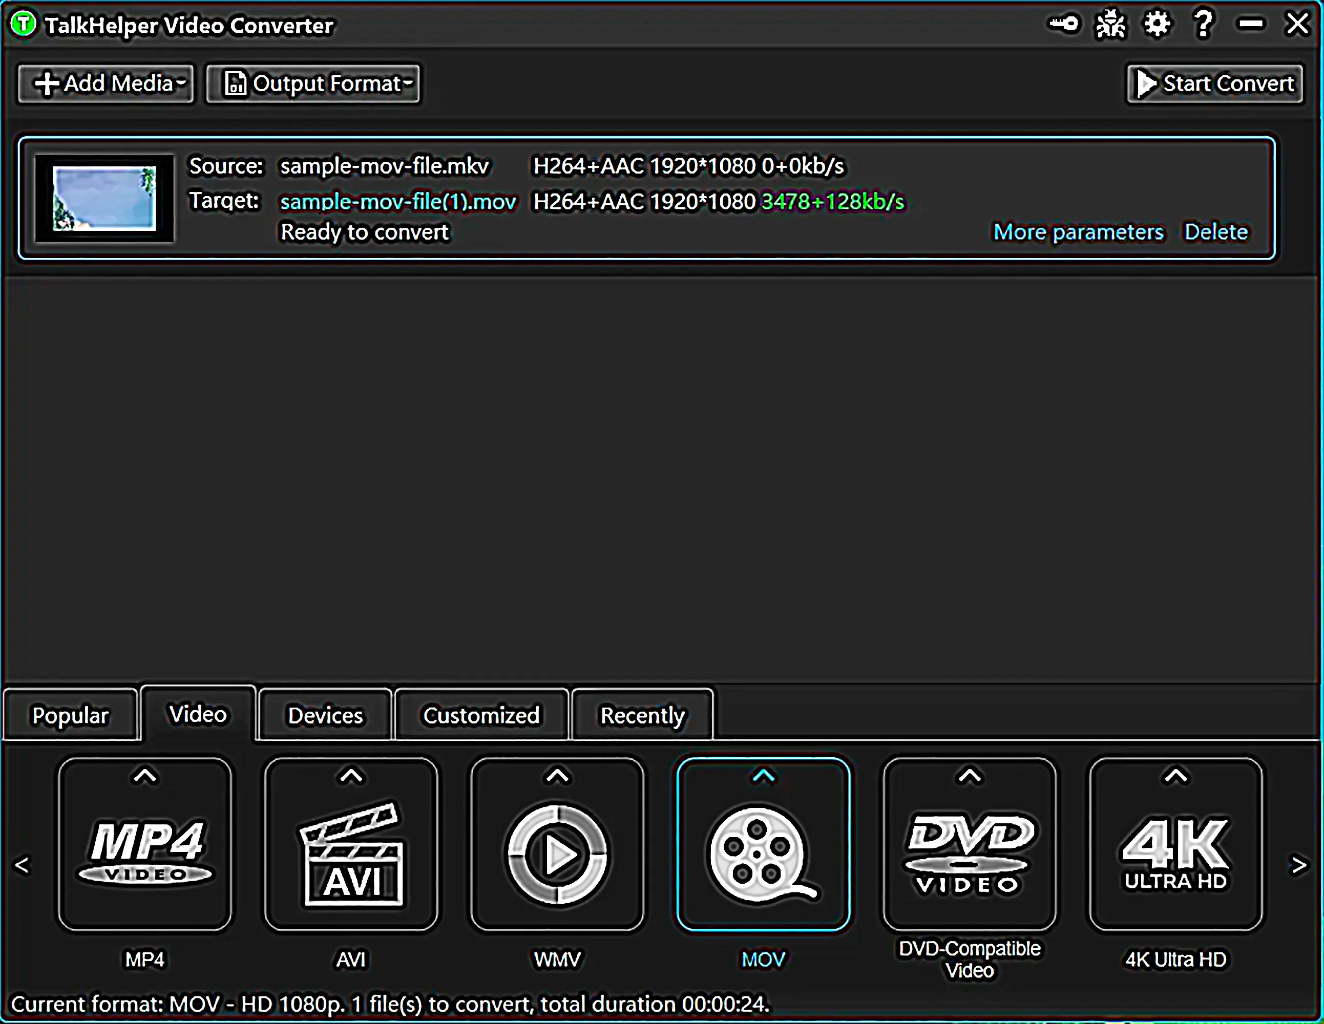Click the sample-mov-file video thumbnail
This screenshot has width=1324, height=1024.
point(104,198)
